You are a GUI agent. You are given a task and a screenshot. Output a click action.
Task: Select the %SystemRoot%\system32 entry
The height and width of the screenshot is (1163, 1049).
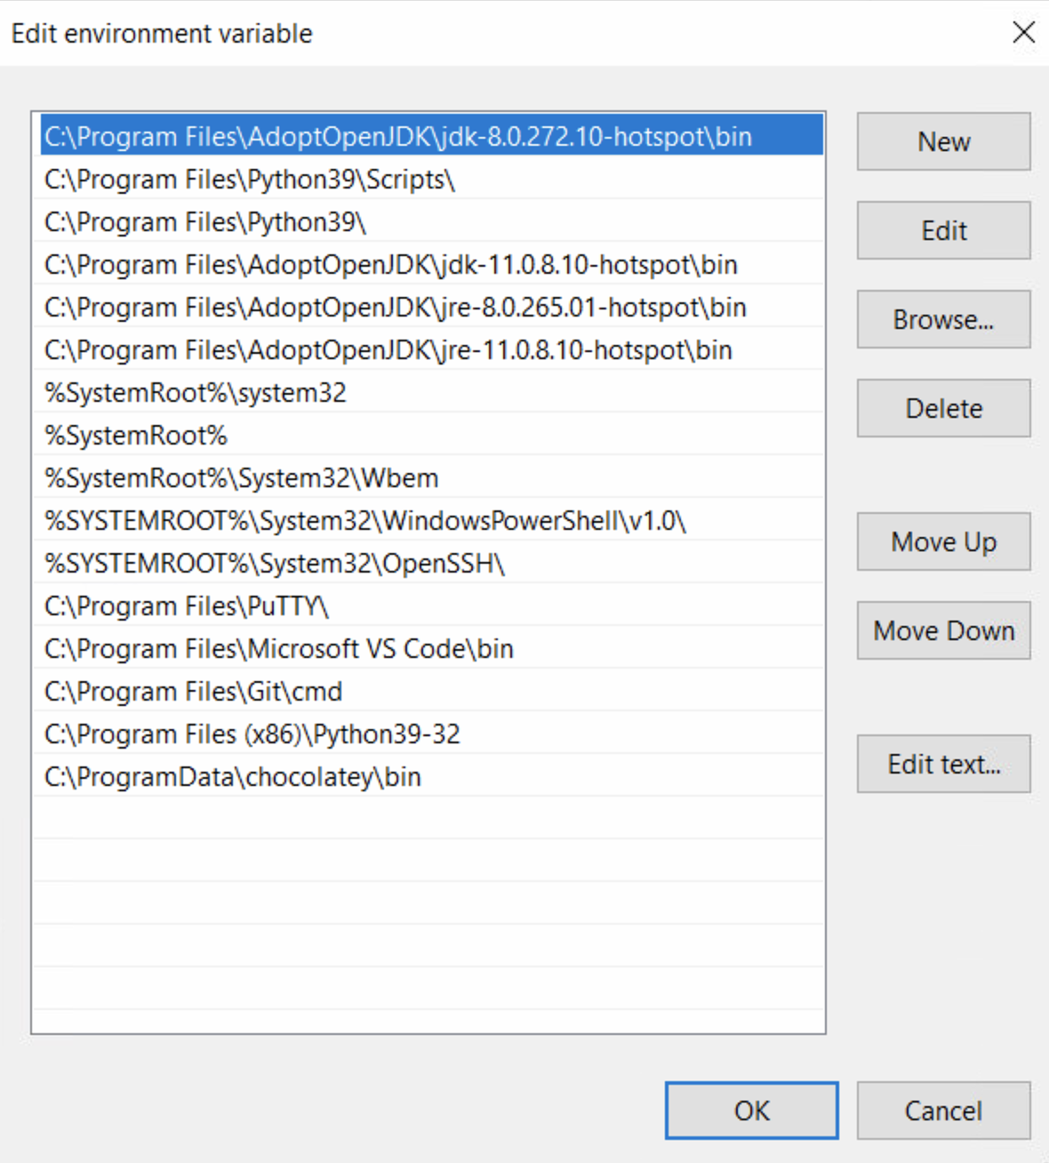point(196,393)
